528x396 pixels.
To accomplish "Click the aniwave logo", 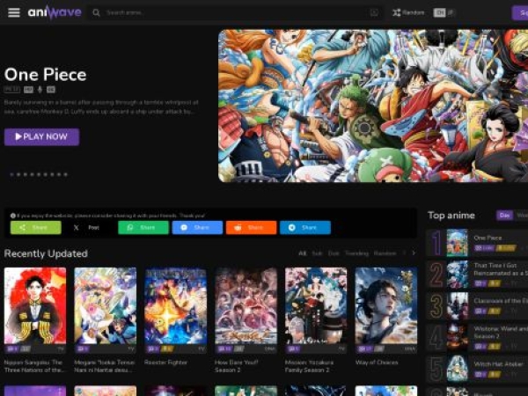I will point(55,13).
